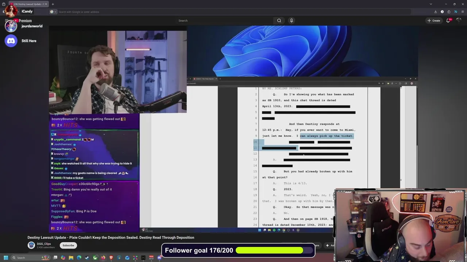
Task: Click the Windows taskbar Search box
Action: (31, 258)
